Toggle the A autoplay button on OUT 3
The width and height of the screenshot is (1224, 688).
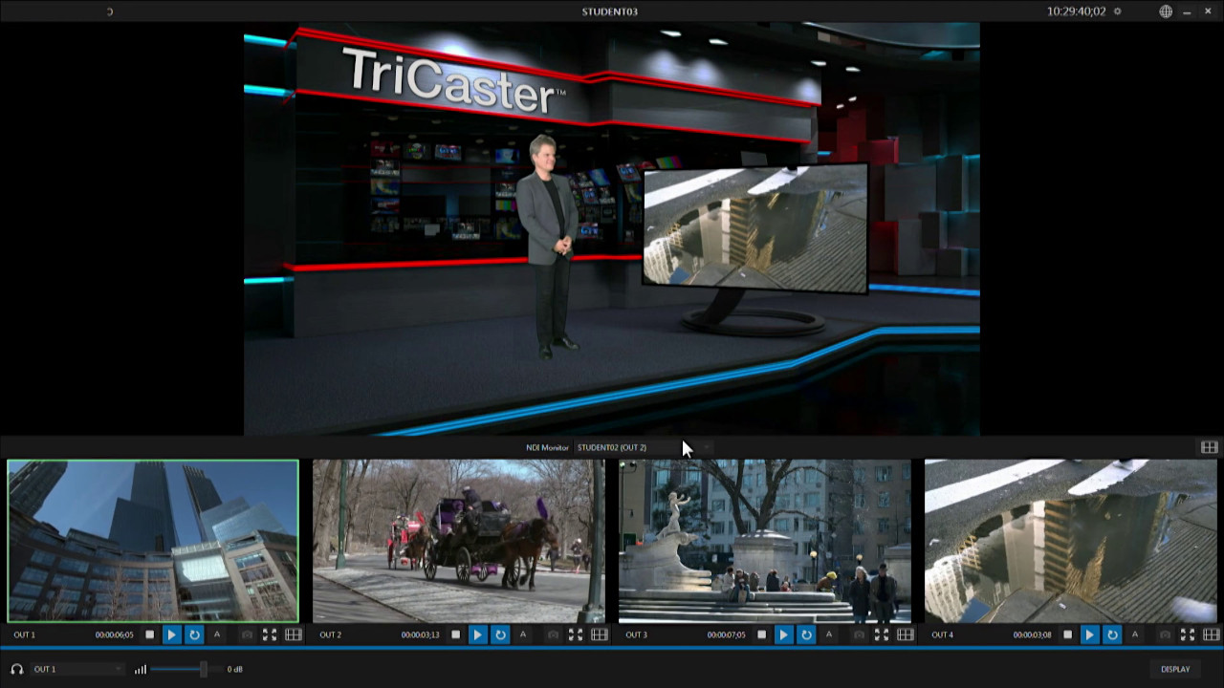click(829, 634)
